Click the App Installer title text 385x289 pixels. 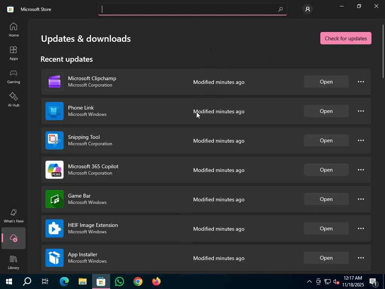[x=82, y=255]
